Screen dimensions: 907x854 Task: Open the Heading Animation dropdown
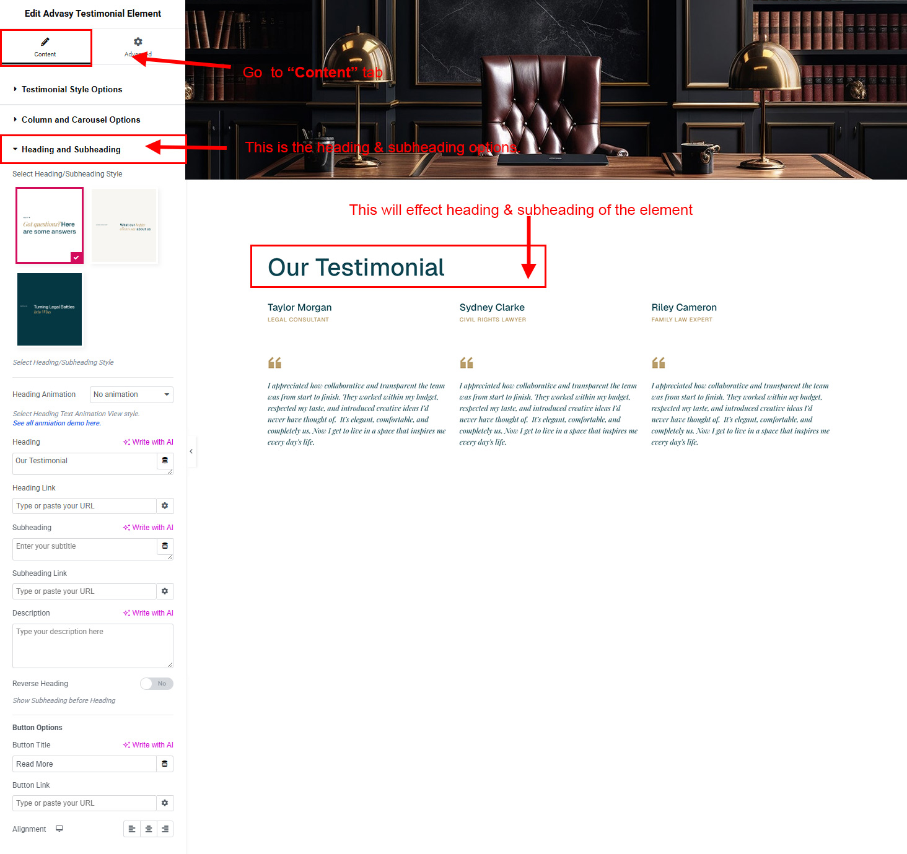coord(131,394)
